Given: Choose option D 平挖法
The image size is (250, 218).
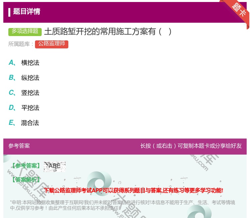Looking at the screenshot, I should tap(24, 108).
